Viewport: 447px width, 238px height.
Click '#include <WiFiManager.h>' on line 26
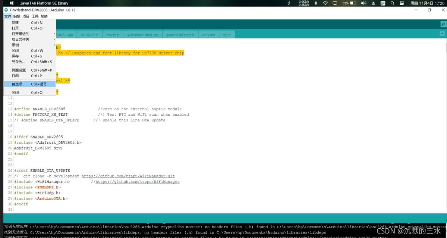pyautogui.click(x=42, y=182)
